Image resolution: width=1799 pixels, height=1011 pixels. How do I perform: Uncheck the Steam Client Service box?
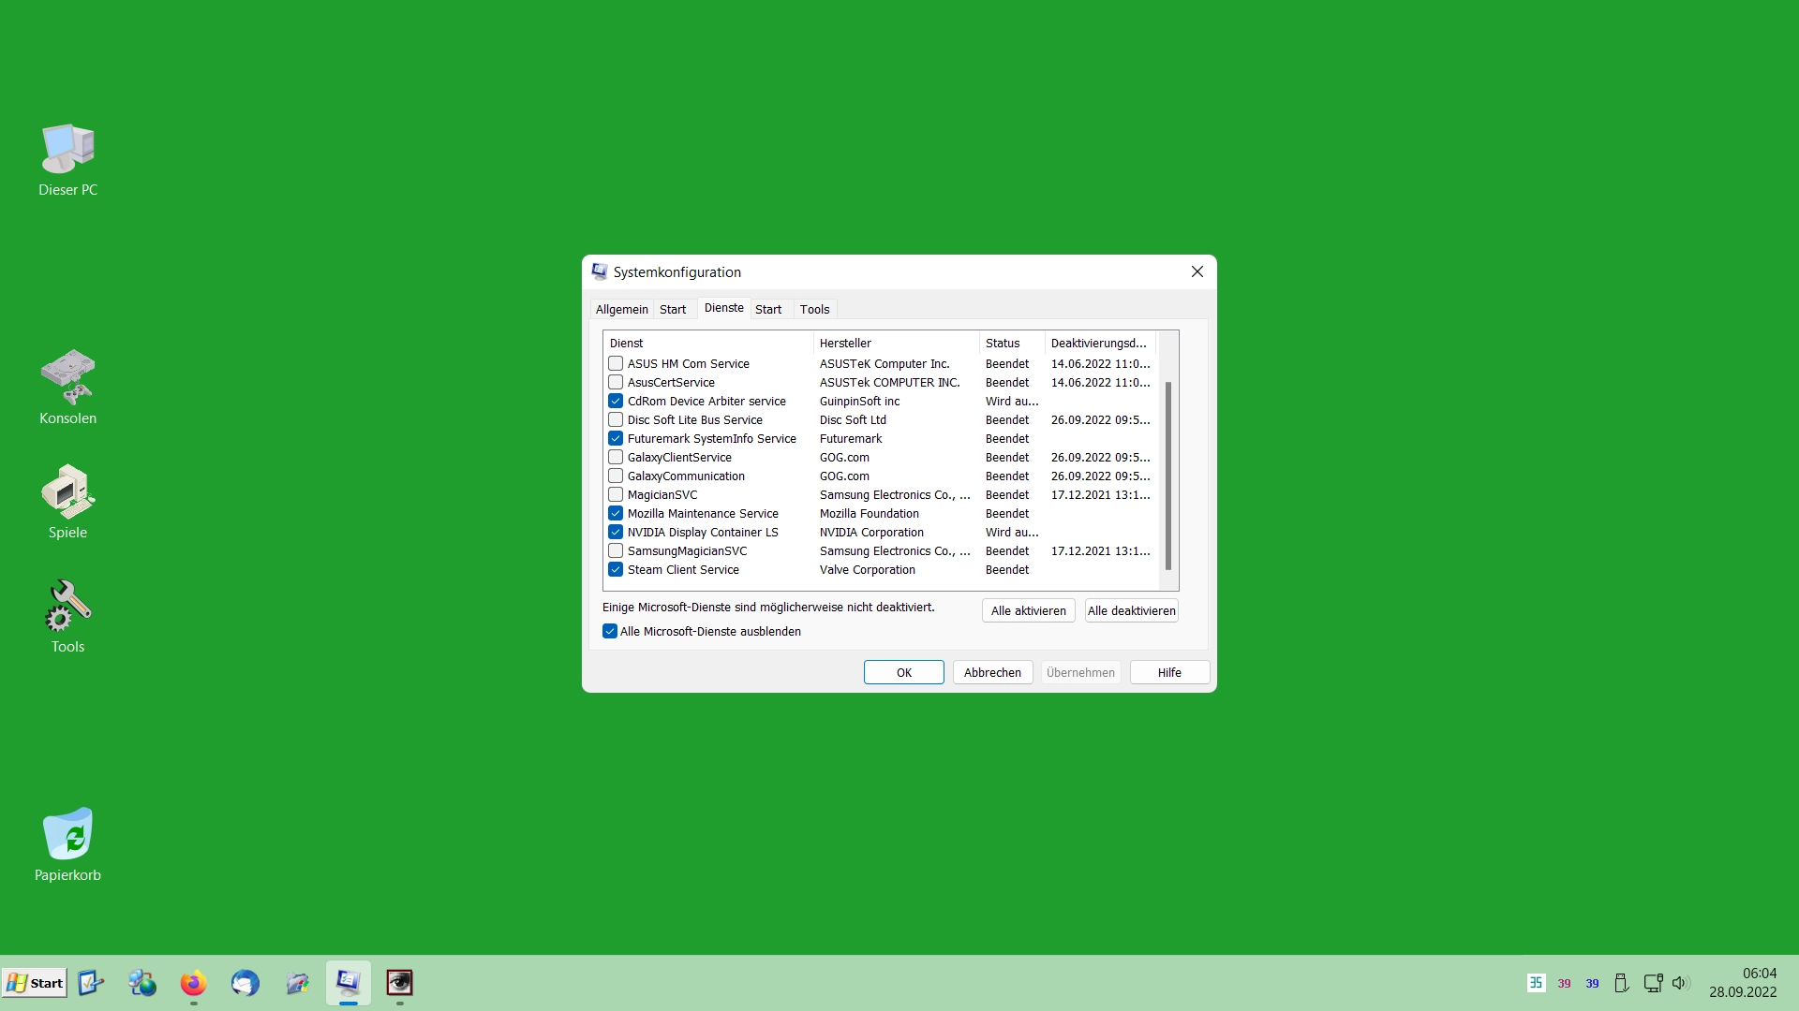click(x=616, y=570)
